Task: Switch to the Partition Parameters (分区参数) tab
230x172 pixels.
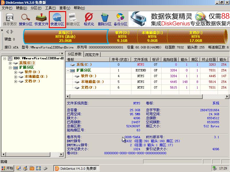Action: click(74, 54)
